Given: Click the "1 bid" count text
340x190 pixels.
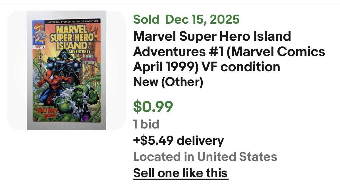Looking at the screenshot, I should point(146,124).
